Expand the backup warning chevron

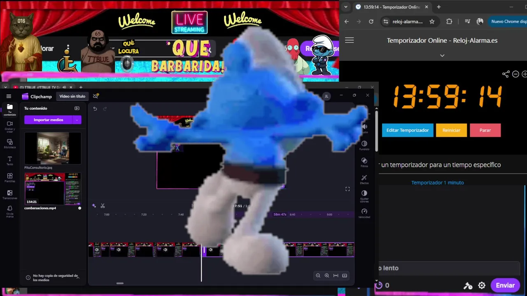pos(78,277)
